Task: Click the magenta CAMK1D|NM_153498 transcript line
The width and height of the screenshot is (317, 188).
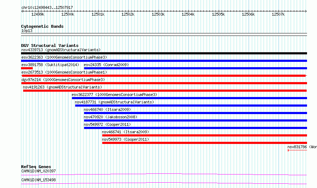Action: pos(164,183)
